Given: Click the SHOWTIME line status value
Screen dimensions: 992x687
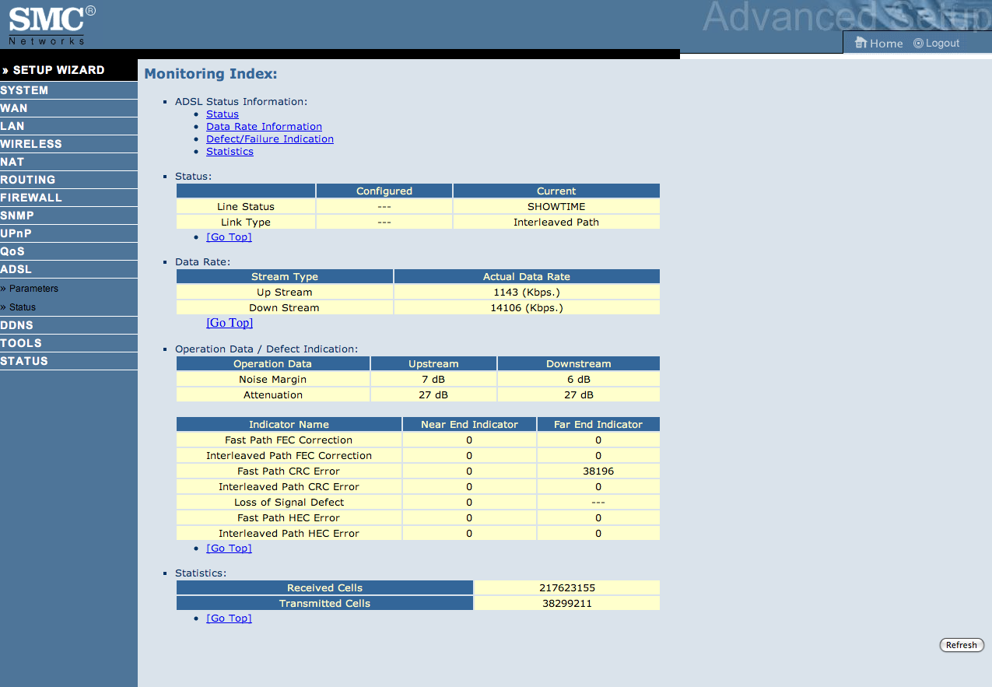Looking at the screenshot, I should (556, 207).
